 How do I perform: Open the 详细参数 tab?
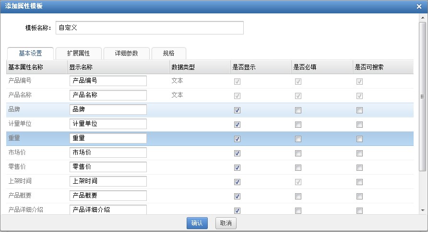[x=127, y=53]
